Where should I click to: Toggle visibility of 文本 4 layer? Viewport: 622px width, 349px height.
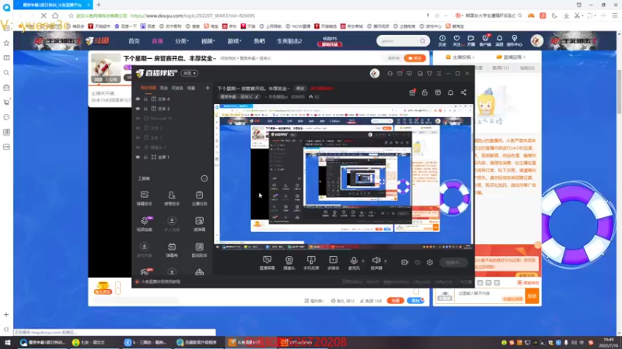138,99
